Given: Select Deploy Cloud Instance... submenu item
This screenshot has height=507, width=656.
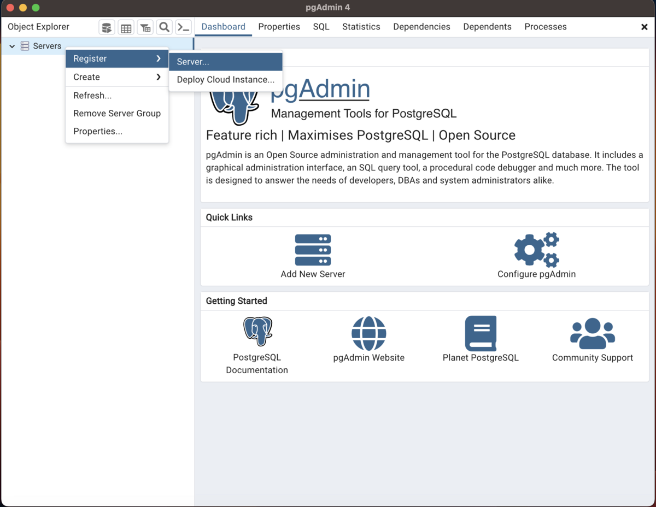Looking at the screenshot, I should [x=226, y=80].
